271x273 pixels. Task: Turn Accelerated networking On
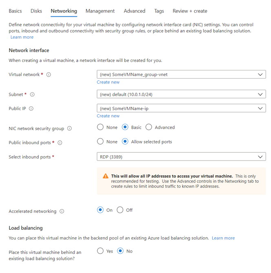point(100,210)
